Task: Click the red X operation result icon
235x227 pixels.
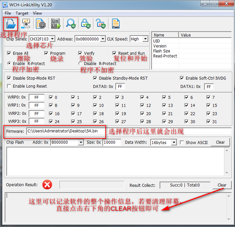Action: pos(47,185)
